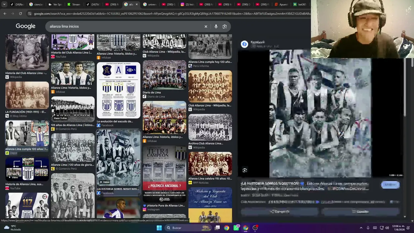Open the taskbar microphone indicator
The height and width of the screenshot is (233, 414).
pyautogui.click(x=368, y=228)
